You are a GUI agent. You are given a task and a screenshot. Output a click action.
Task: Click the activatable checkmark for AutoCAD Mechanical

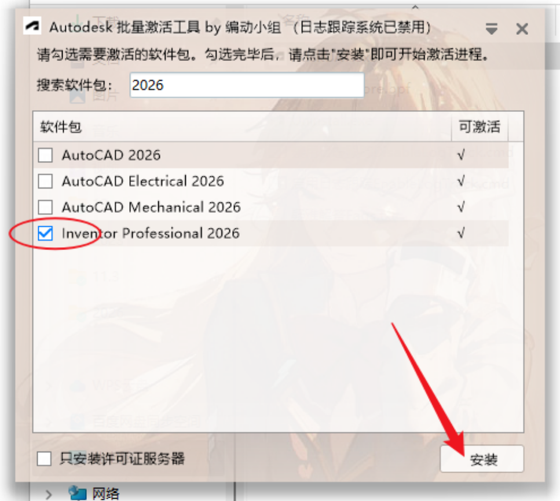(x=461, y=207)
